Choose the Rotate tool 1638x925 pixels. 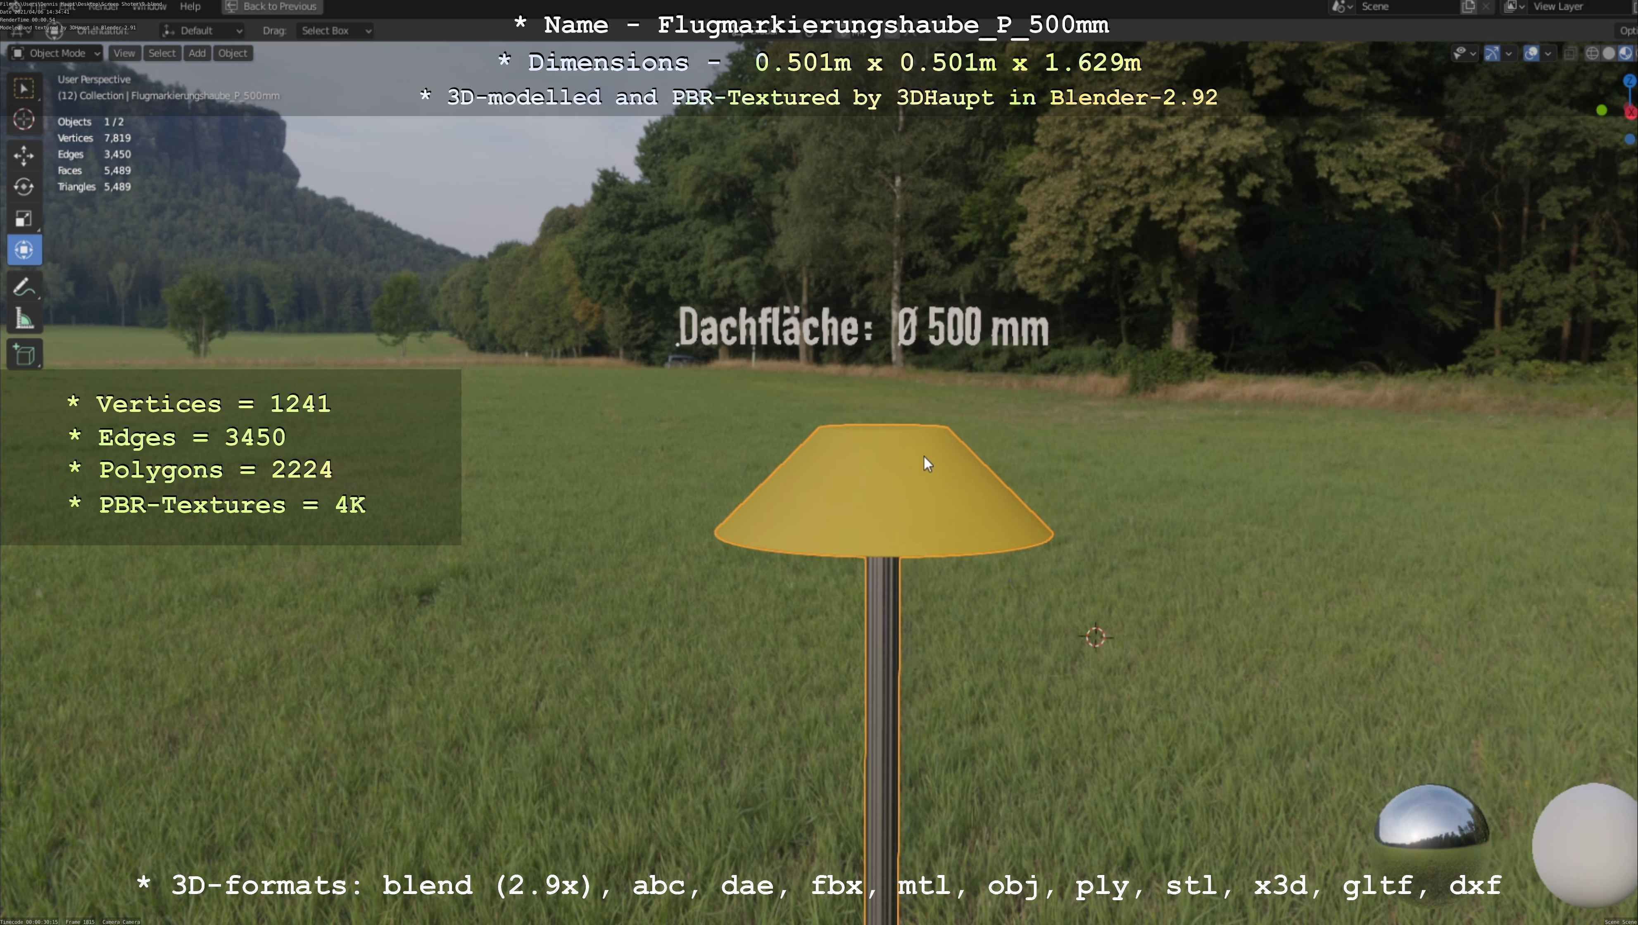(24, 187)
